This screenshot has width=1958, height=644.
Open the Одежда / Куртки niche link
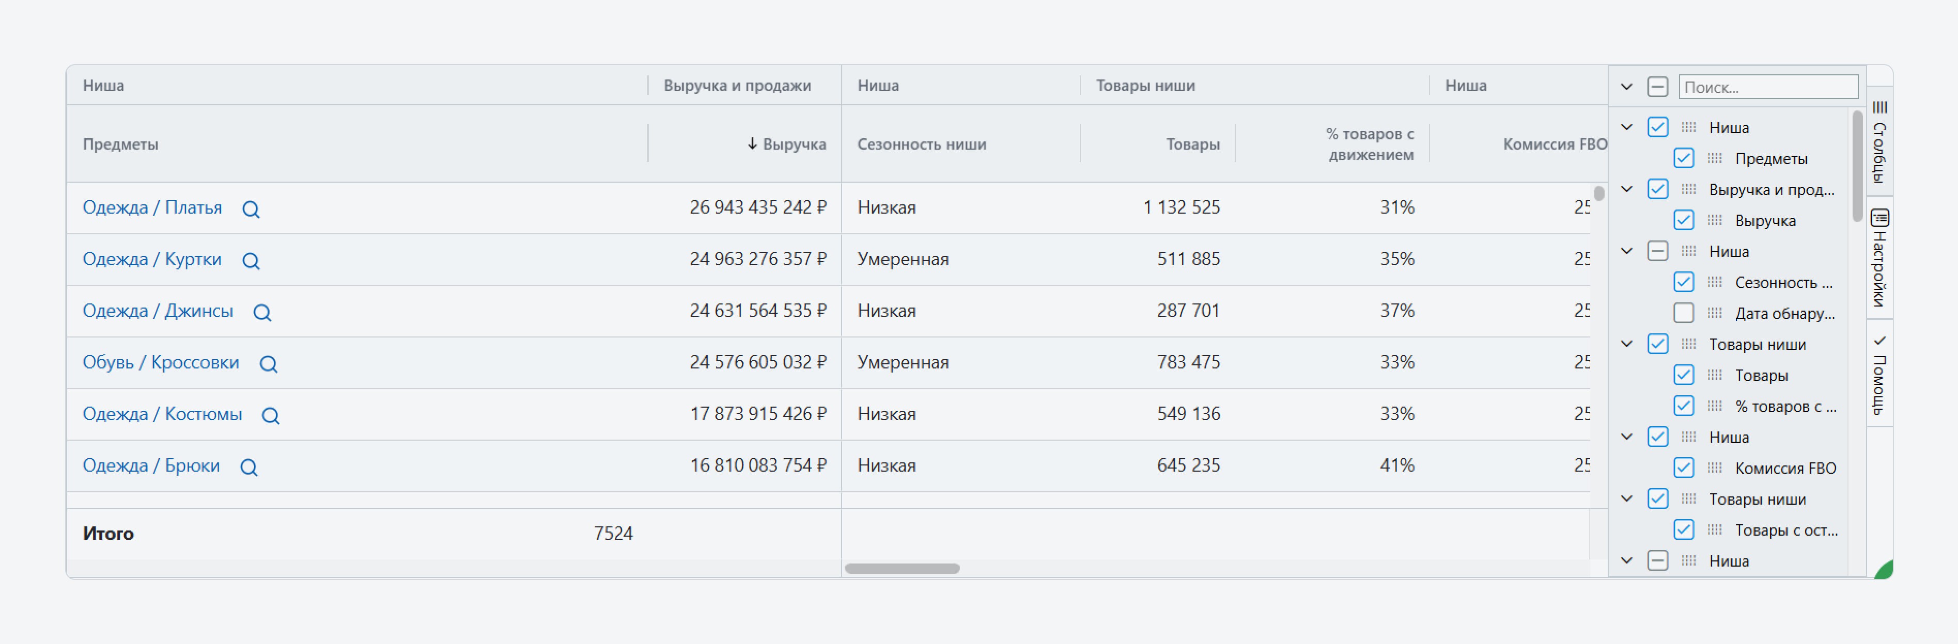click(x=152, y=259)
